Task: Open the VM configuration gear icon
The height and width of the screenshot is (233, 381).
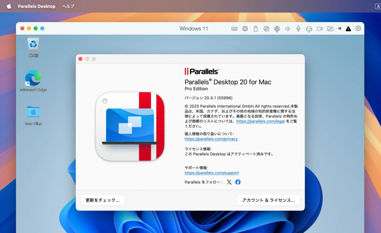Action: 358,28
